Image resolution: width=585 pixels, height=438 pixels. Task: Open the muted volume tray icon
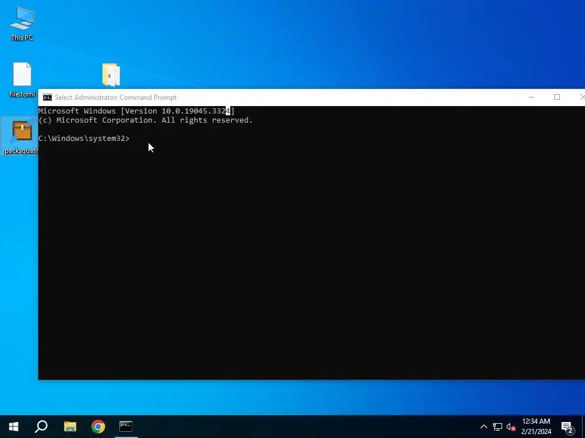[x=511, y=427]
